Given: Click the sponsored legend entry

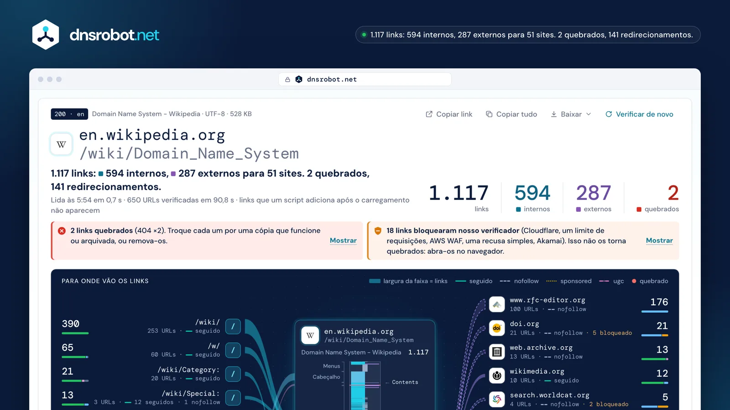Looking at the screenshot, I should click(x=568, y=281).
